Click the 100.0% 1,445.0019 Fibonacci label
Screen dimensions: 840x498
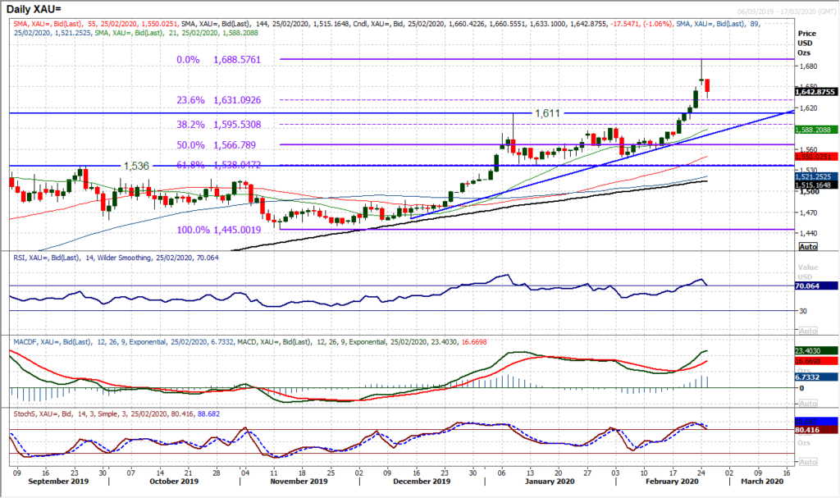pos(217,231)
